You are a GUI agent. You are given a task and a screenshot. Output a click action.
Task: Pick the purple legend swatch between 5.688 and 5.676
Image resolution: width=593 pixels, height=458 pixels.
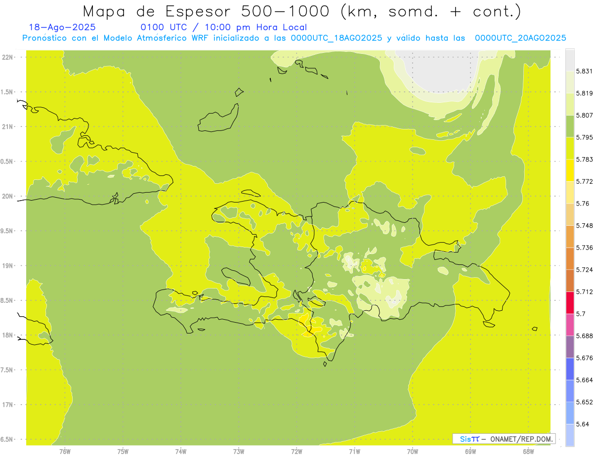[x=570, y=347]
